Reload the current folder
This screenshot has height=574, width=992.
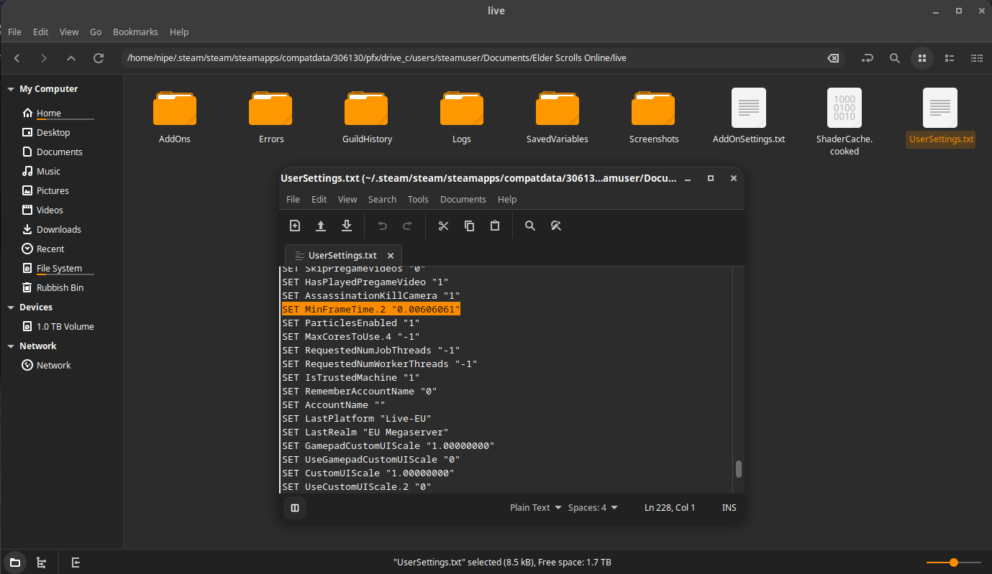tap(99, 58)
